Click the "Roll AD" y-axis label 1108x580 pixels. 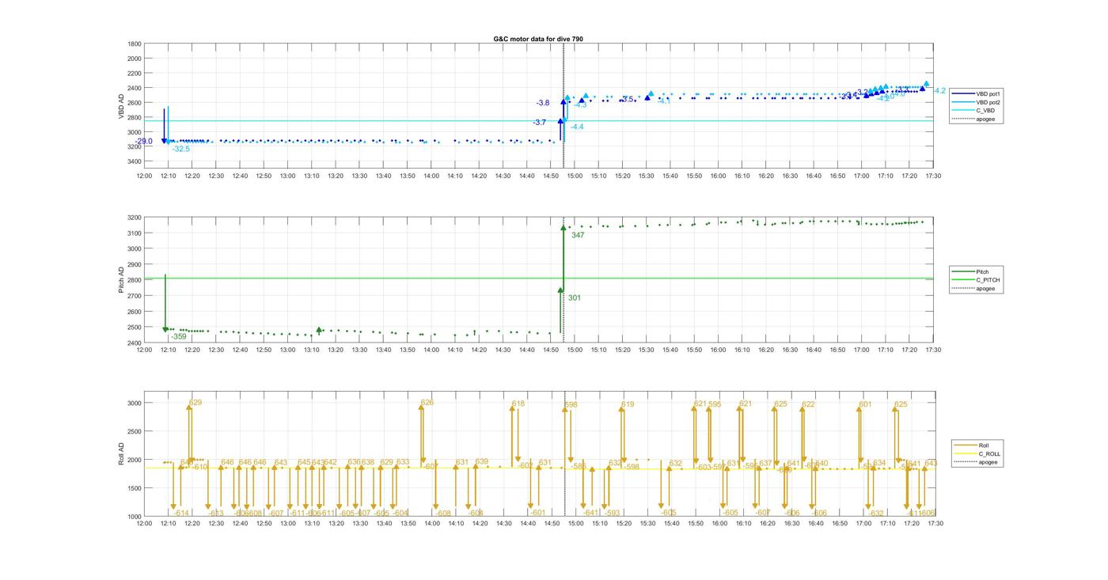[121, 453]
